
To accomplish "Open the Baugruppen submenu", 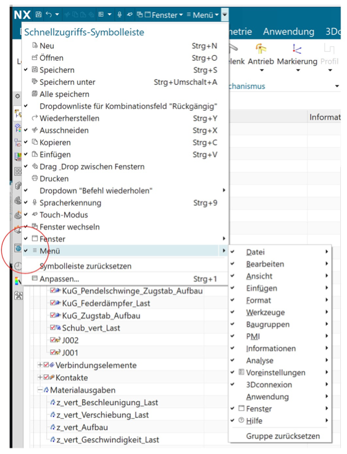I will click(280, 324).
